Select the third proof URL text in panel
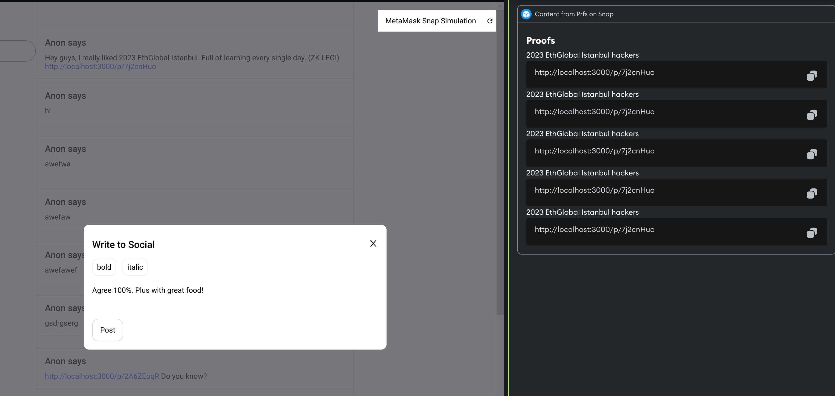 pos(595,151)
